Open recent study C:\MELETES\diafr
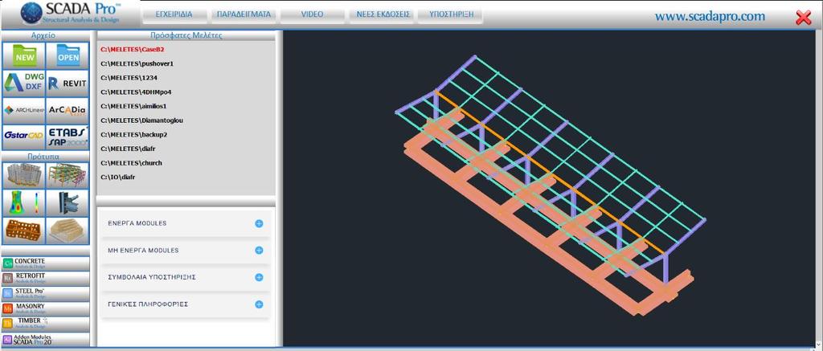This screenshot has height=351, width=823. (x=129, y=149)
